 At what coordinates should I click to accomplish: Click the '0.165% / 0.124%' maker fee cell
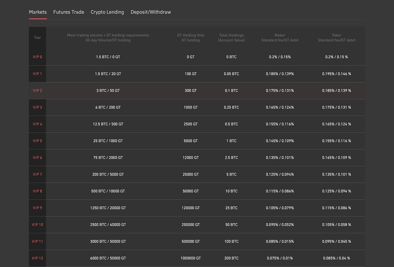(x=280, y=107)
